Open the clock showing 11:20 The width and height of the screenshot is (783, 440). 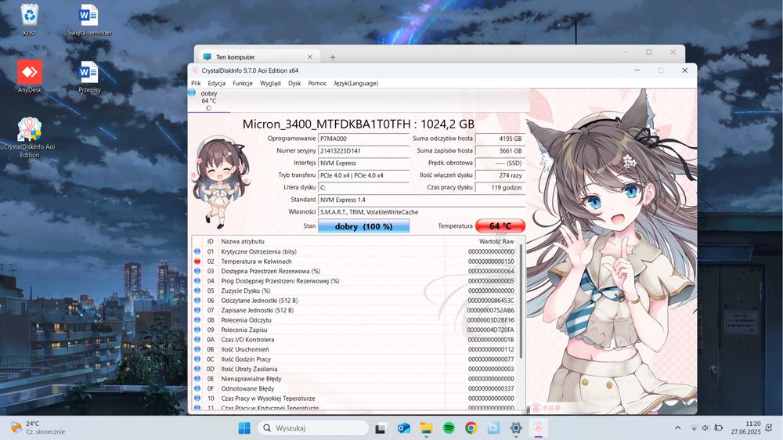point(745,428)
